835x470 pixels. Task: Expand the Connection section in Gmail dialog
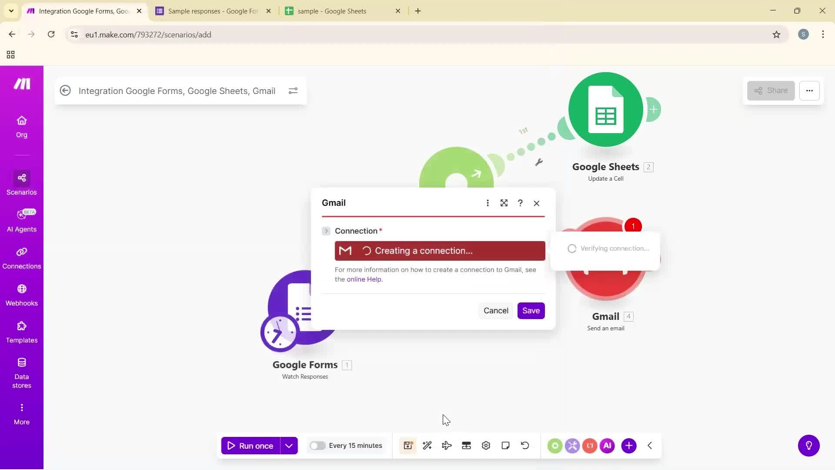tap(326, 231)
